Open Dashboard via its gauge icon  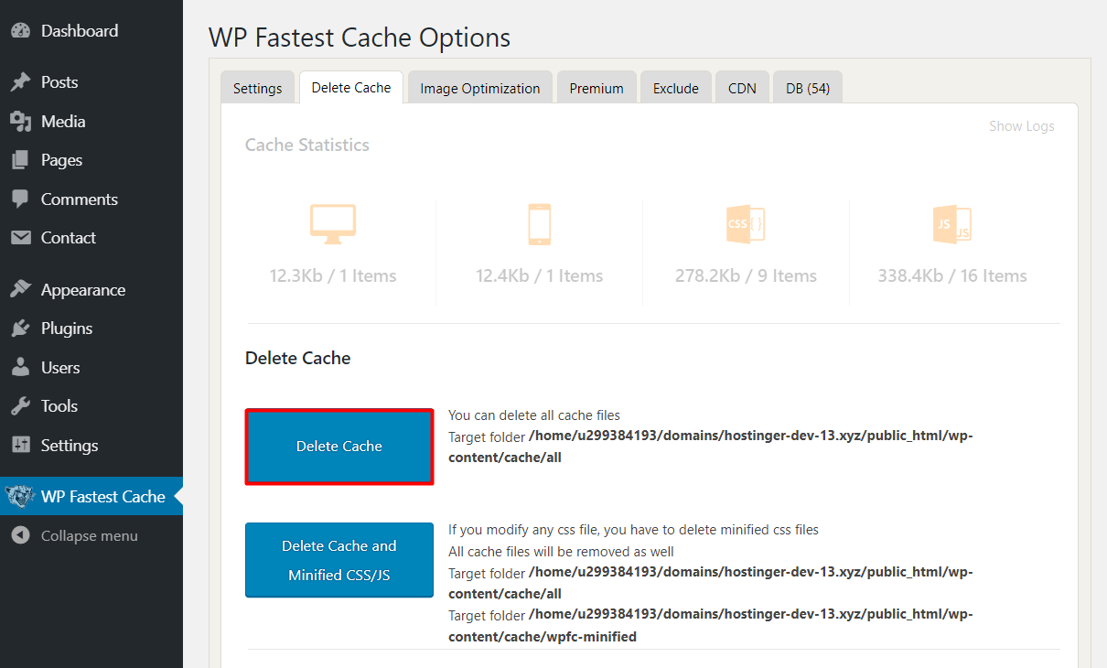(x=20, y=29)
